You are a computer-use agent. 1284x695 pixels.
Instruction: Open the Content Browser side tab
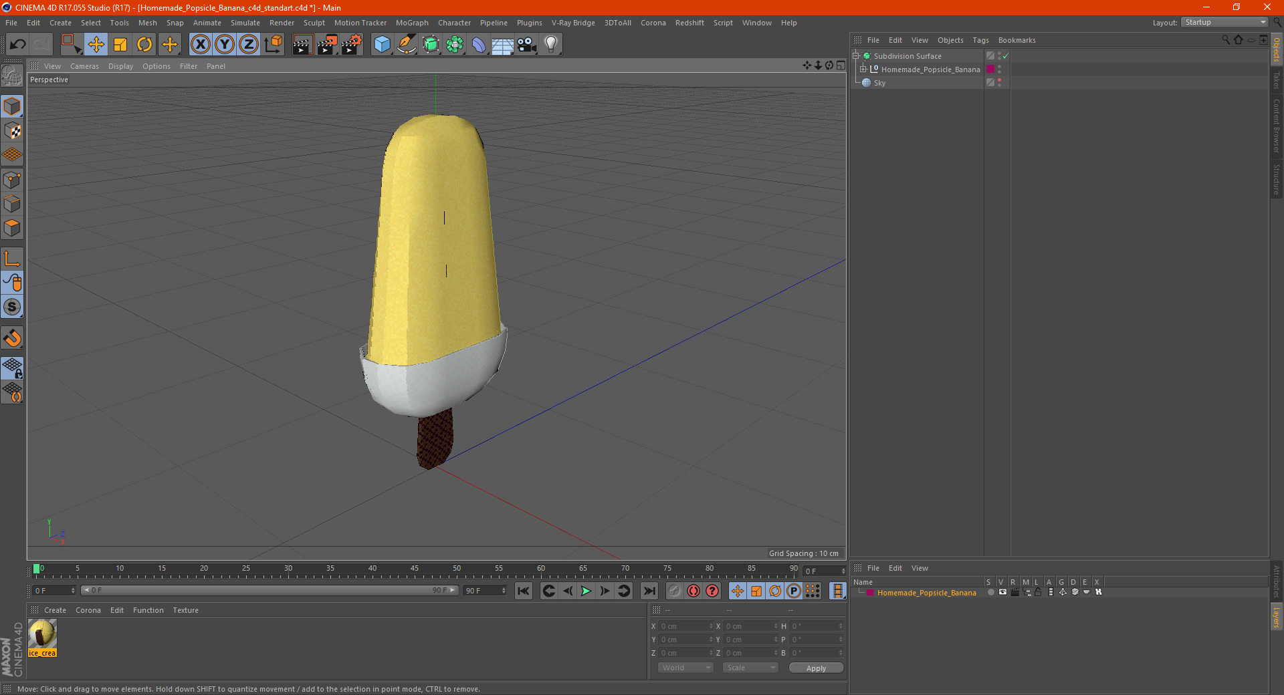1277,126
